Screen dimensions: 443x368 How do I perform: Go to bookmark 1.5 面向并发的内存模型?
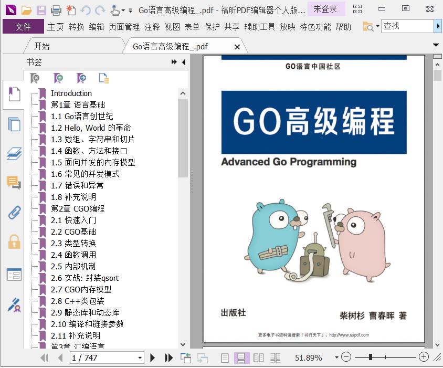(93, 162)
